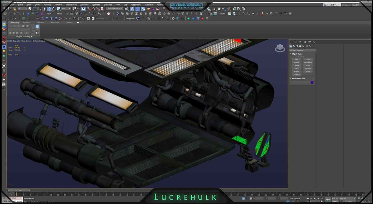Toggle Auto Key mode
This screenshot has width=373, height=204.
335,198
